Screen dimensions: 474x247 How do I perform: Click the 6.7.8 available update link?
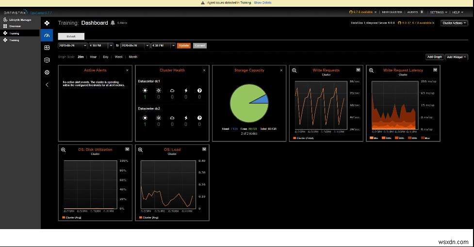point(361,12)
